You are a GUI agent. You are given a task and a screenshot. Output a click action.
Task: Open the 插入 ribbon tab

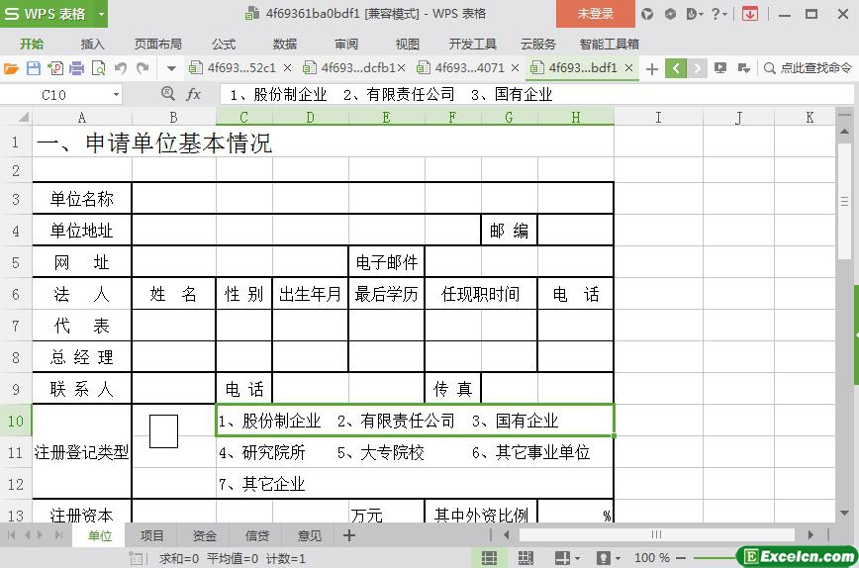pyautogui.click(x=92, y=45)
